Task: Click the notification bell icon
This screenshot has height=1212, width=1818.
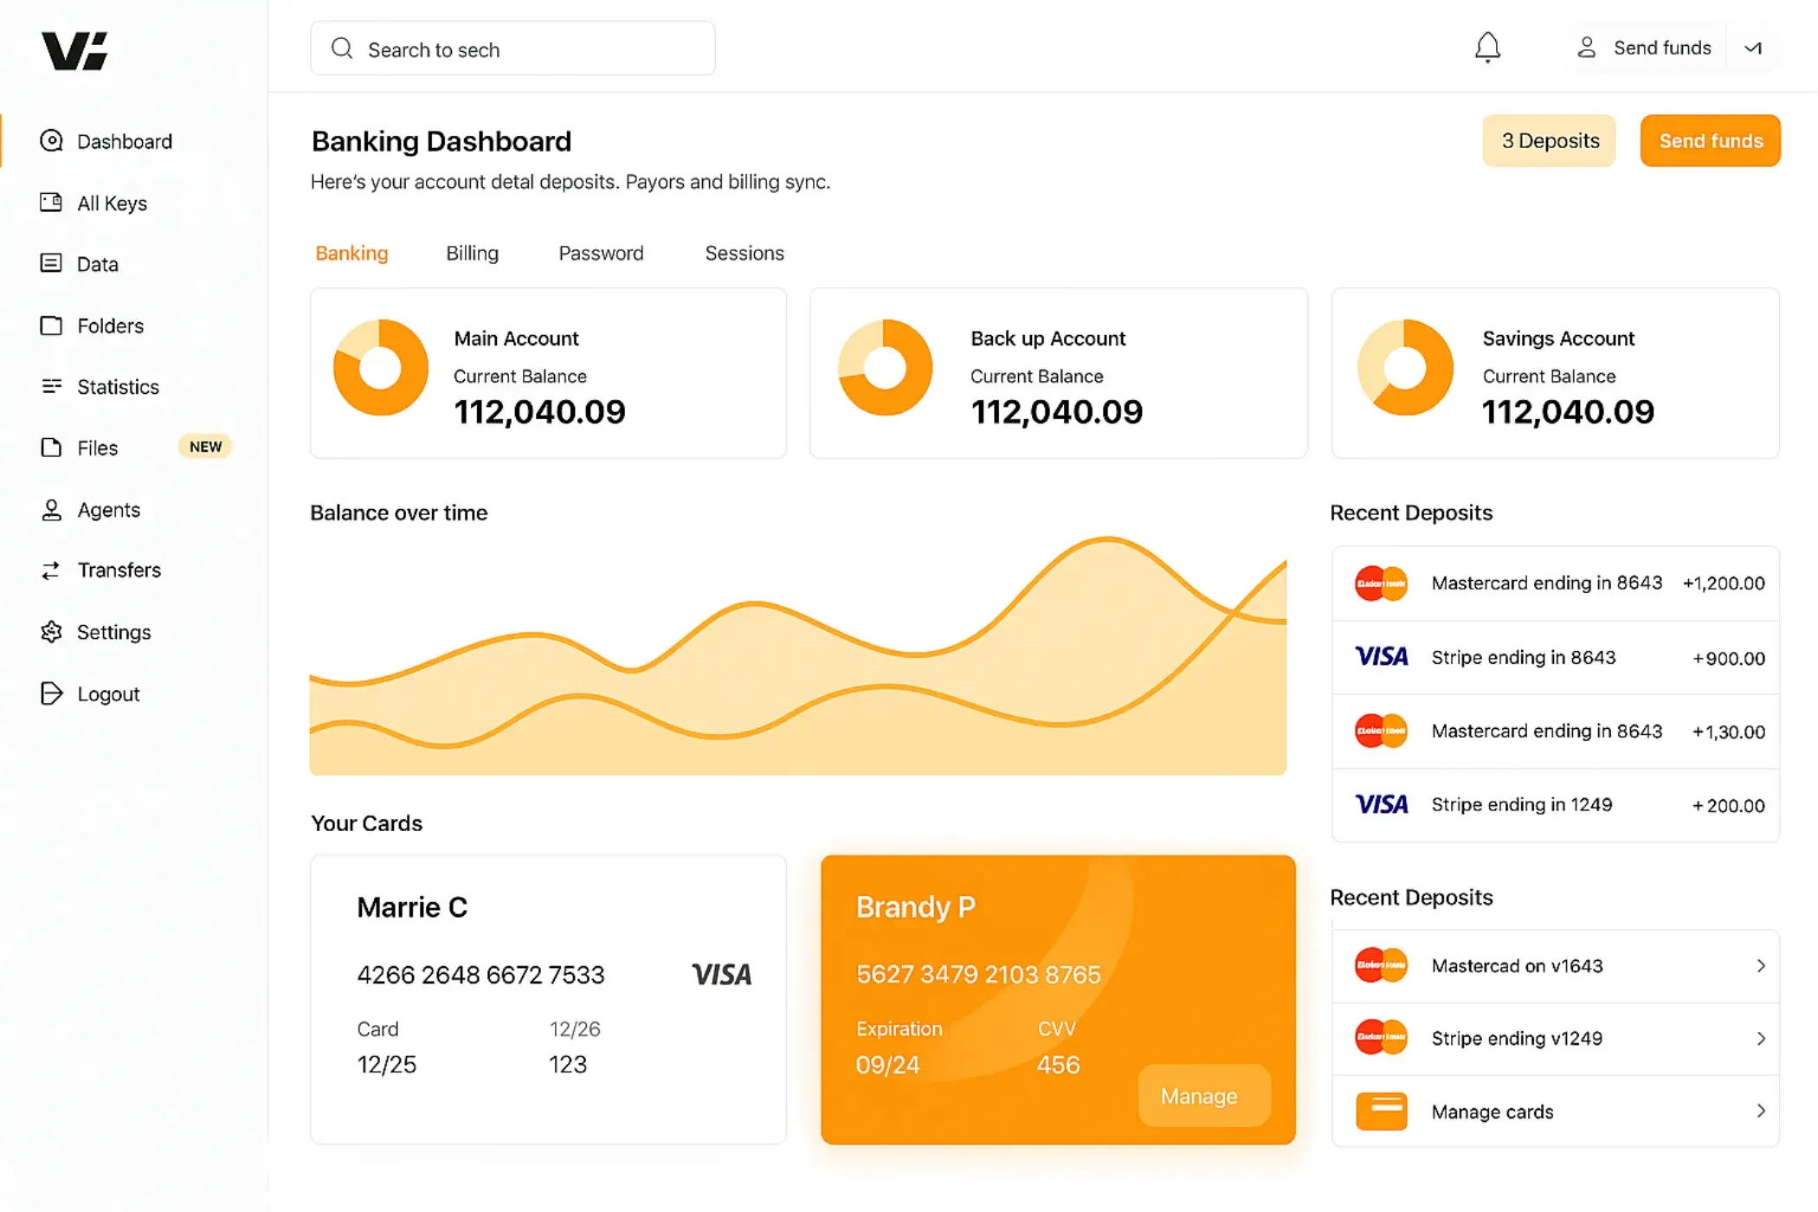Action: (x=1487, y=48)
